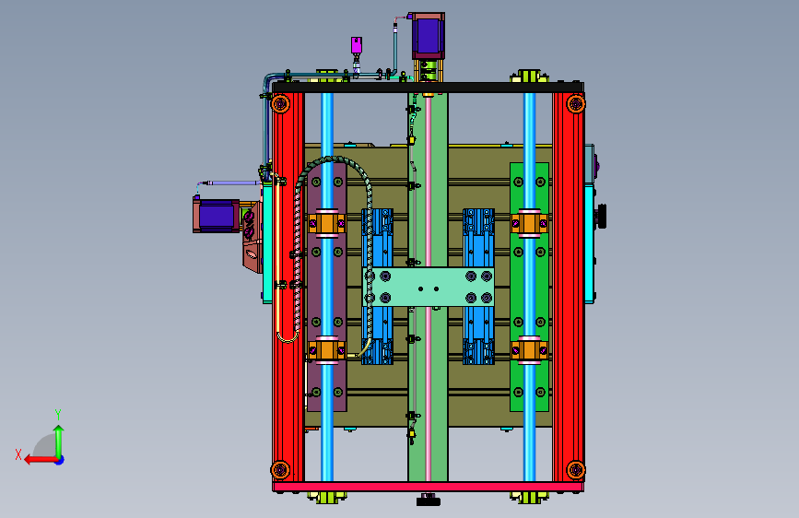Image resolution: width=799 pixels, height=518 pixels.
Task: Select the cyan side panel on the right
Action: click(x=590, y=245)
